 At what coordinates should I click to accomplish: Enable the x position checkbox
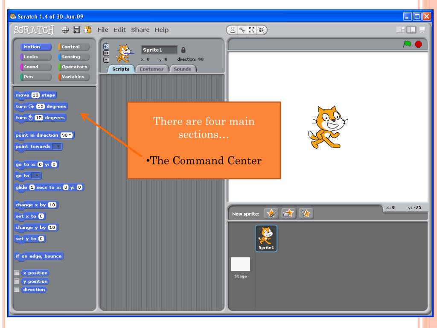coord(17,272)
